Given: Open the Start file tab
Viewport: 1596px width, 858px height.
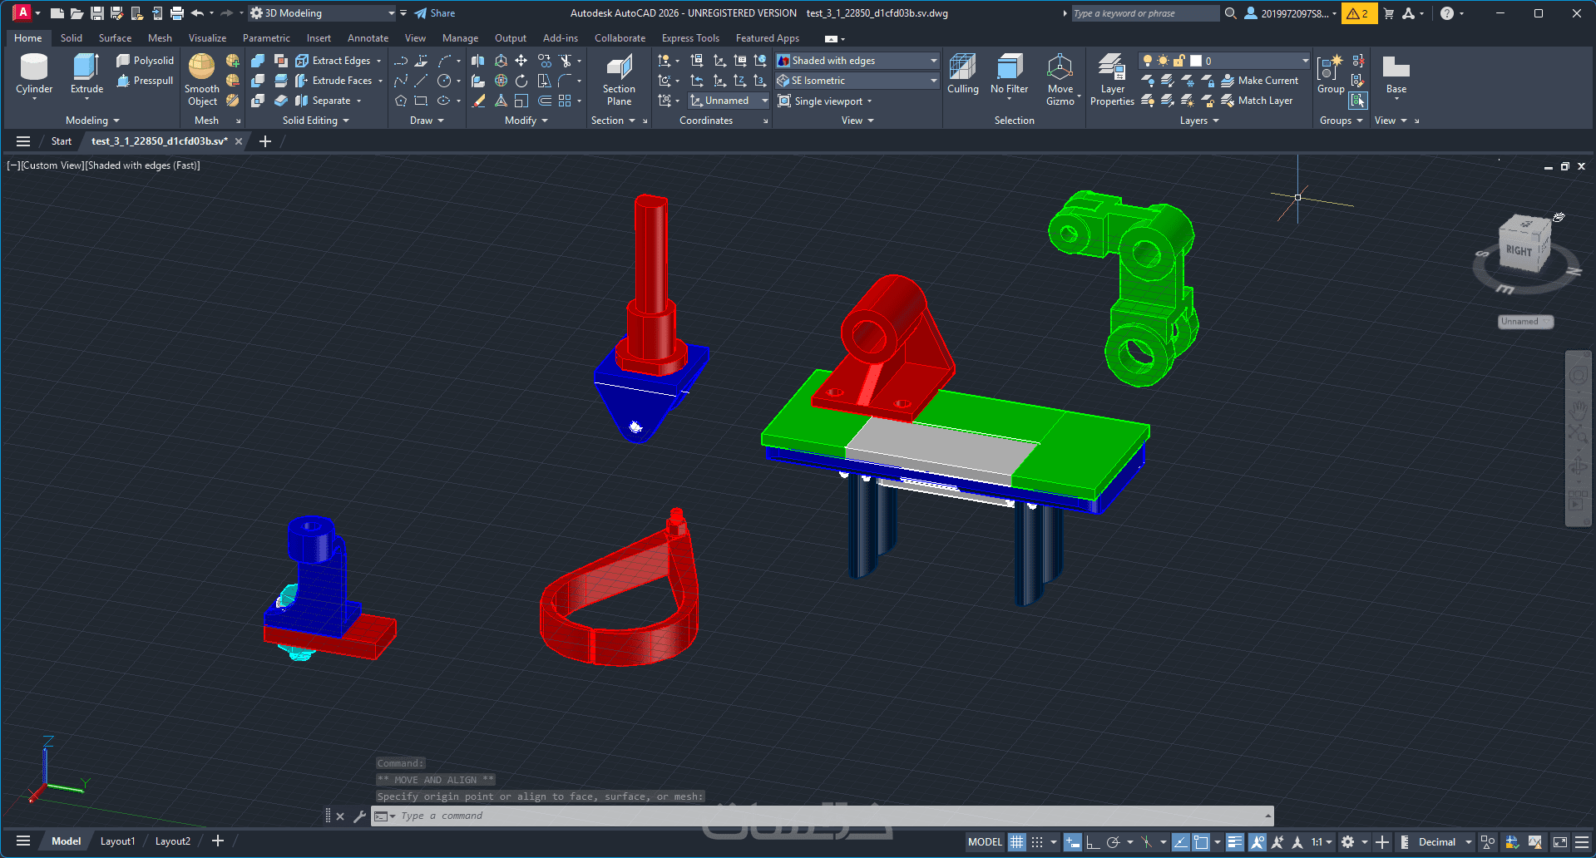Looking at the screenshot, I should [62, 141].
